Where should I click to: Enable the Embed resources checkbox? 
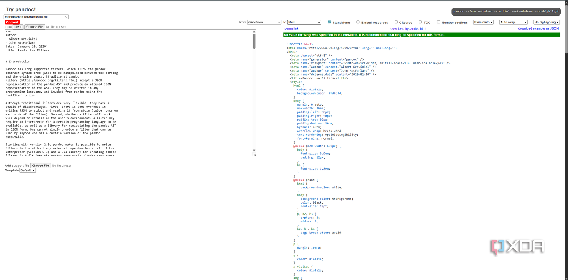358,22
